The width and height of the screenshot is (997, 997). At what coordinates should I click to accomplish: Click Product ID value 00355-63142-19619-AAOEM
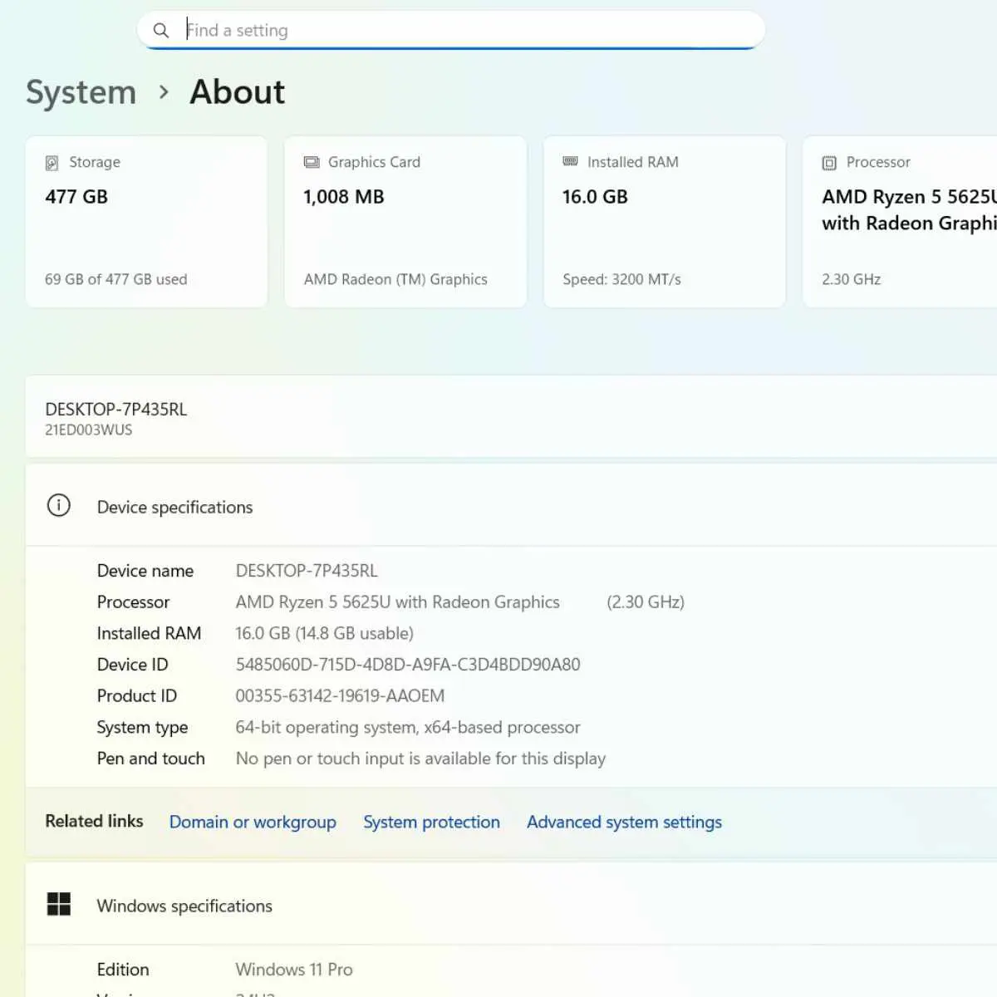(x=340, y=695)
